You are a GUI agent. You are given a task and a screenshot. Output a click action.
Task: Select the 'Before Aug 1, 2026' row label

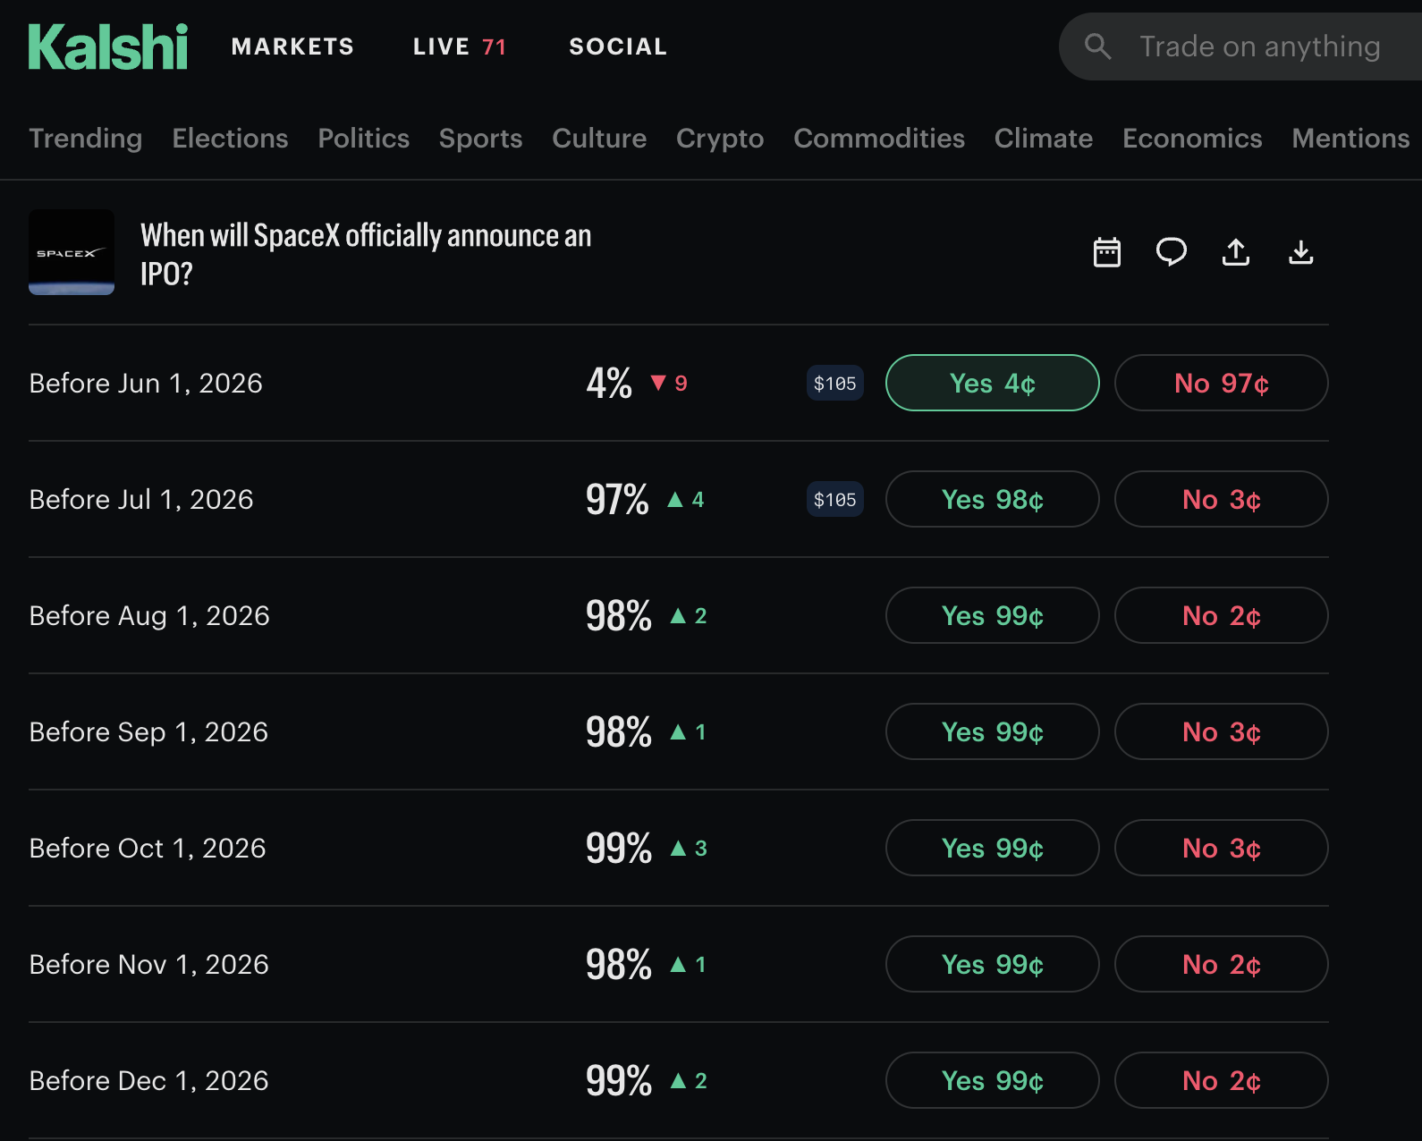pyautogui.click(x=149, y=616)
